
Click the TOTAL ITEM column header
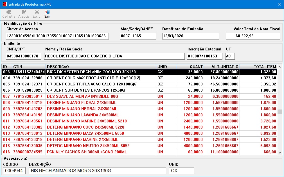(x=258, y=67)
